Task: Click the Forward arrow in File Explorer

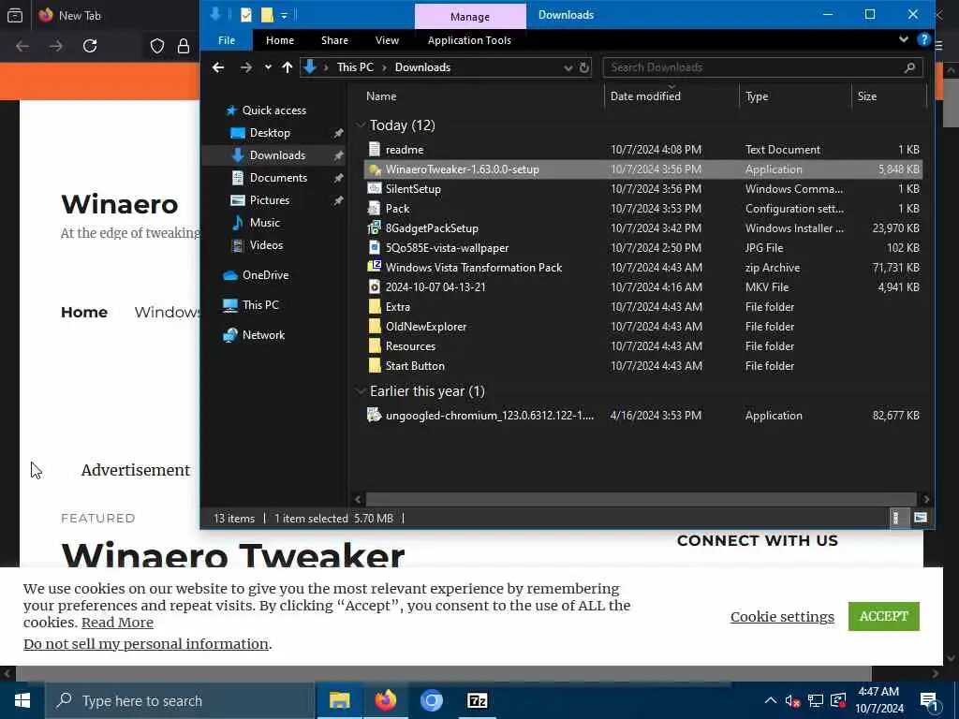Action: pyautogui.click(x=246, y=67)
